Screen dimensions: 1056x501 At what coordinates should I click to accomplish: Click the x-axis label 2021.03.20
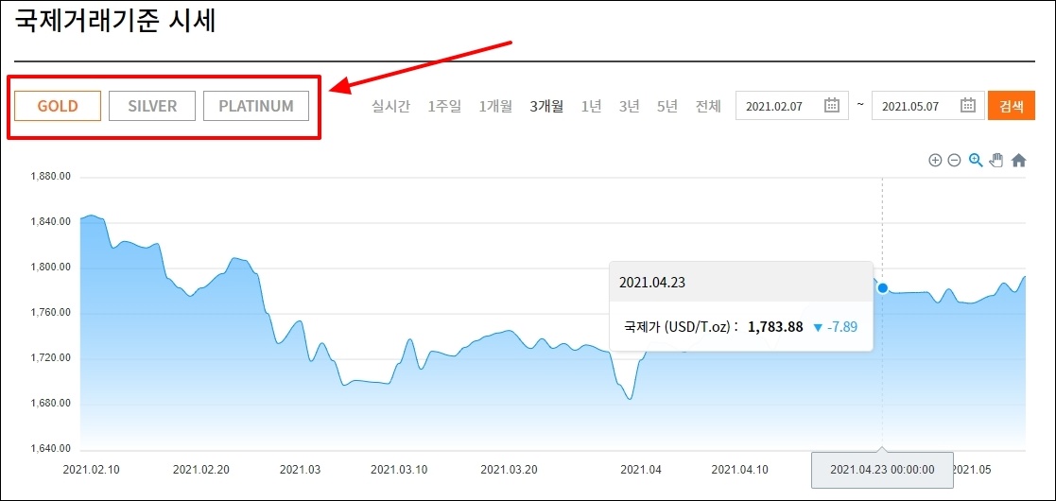[510, 470]
